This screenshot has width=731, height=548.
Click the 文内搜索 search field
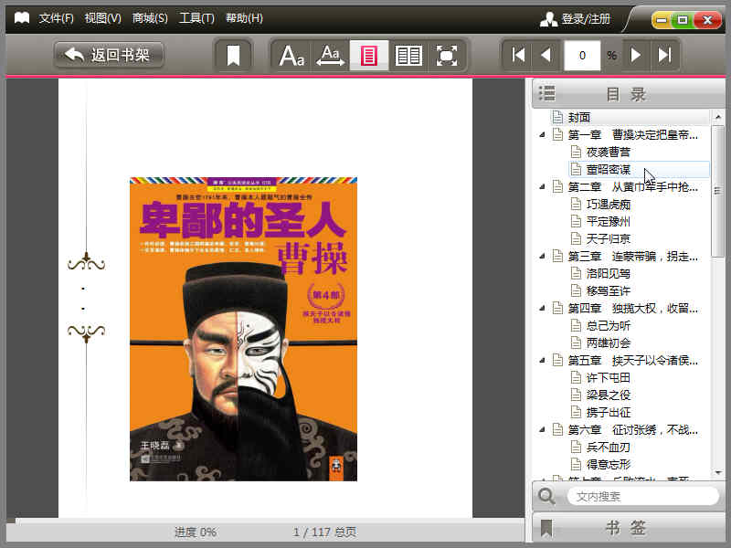643,496
